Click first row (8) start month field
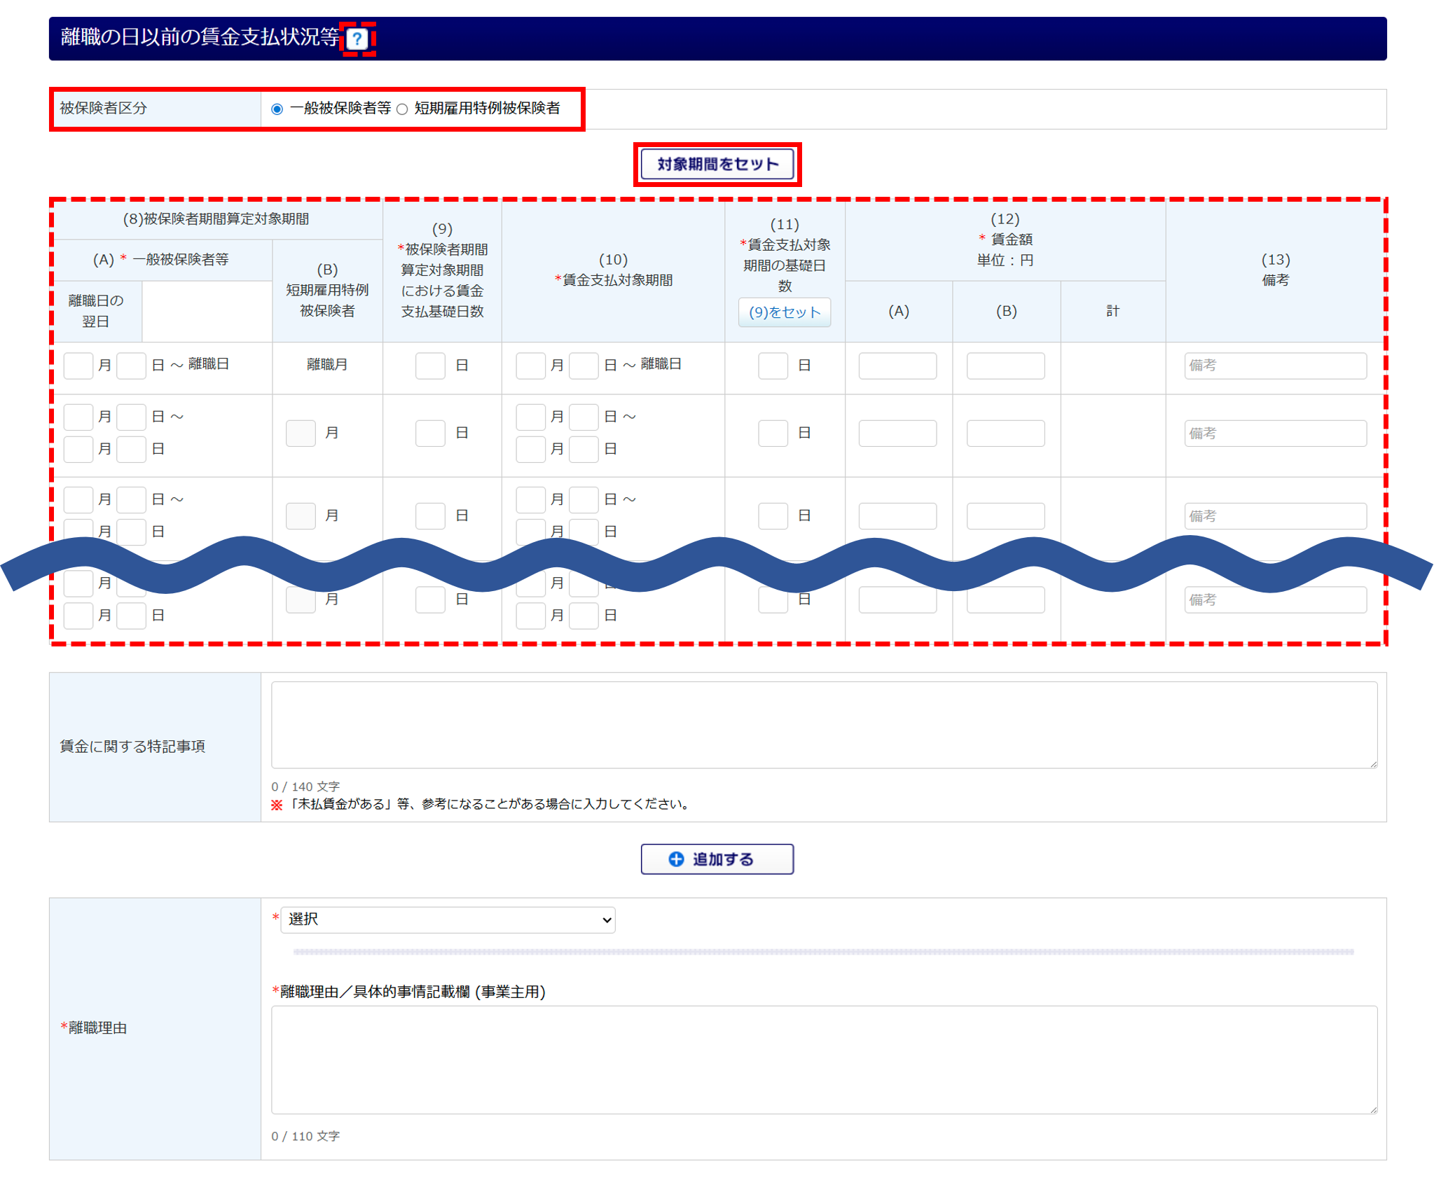This screenshot has width=1434, height=1178. point(78,366)
